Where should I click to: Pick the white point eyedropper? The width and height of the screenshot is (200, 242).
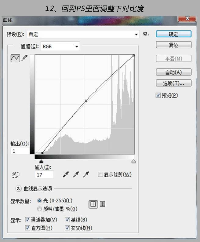point(86,174)
